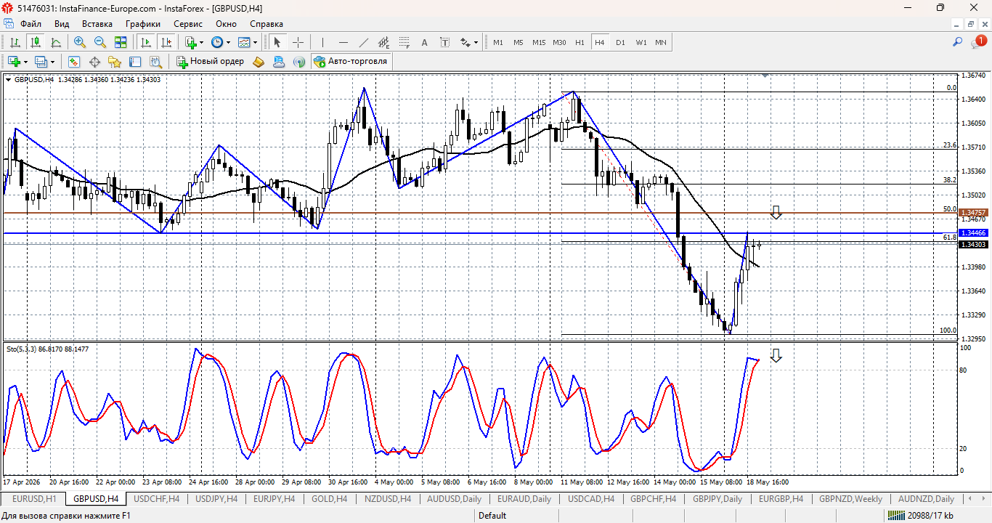Select the crosshair tool
This screenshot has width=992, height=523.
click(298, 42)
